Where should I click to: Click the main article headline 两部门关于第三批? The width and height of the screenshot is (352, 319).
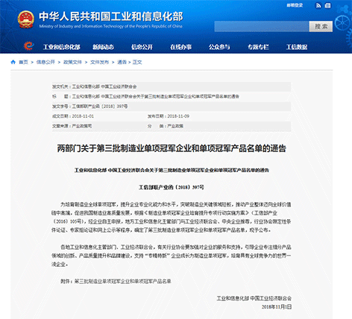pyautogui.click(x=172, y=148)
